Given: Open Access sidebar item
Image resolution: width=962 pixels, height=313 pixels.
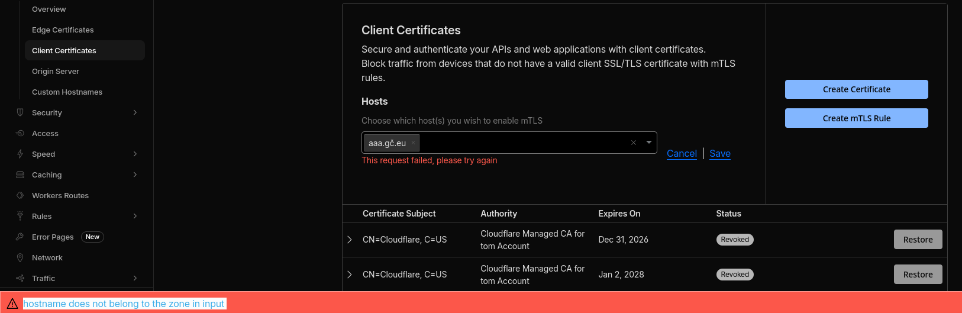Looking at the screenshot, I should point(45,133).
